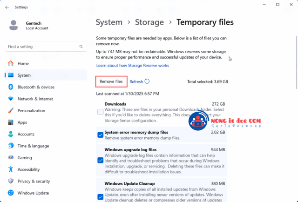This screenshot has height=202, width=298.
Task: Open Time & language settings
Action: 46,146
